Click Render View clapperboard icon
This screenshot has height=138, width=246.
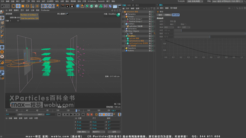pyautogui.click(x=63, y=6)
